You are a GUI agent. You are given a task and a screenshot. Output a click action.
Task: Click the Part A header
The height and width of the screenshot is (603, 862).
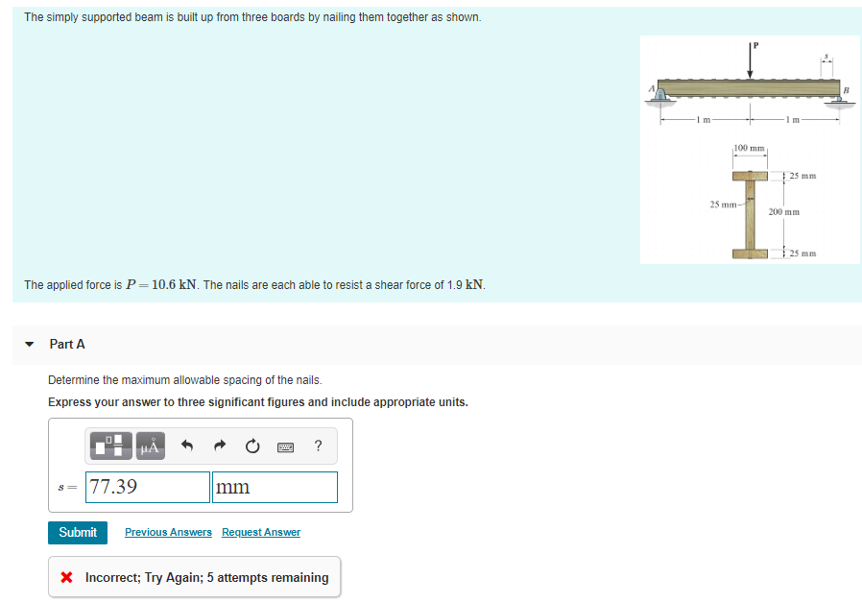pos(67,344)
